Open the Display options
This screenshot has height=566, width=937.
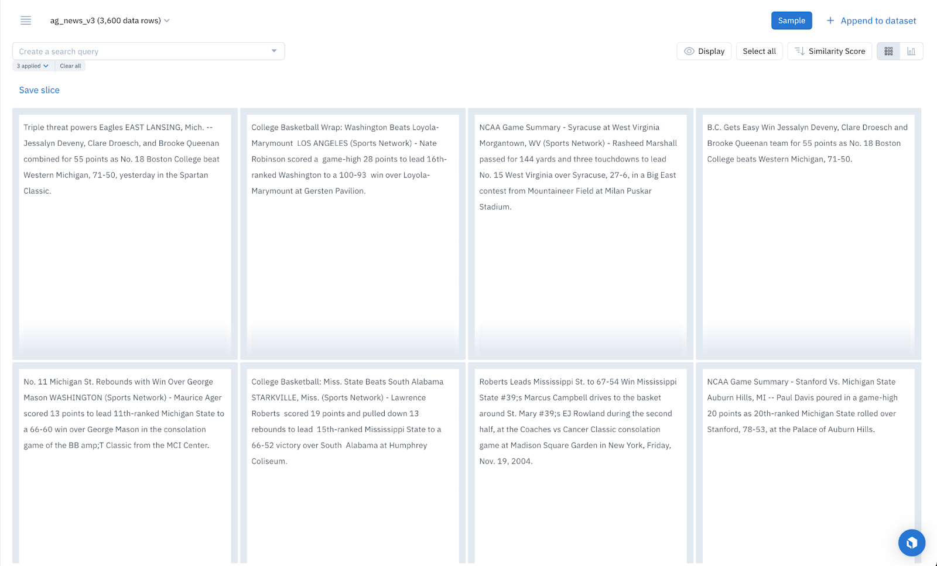(704, 52)
